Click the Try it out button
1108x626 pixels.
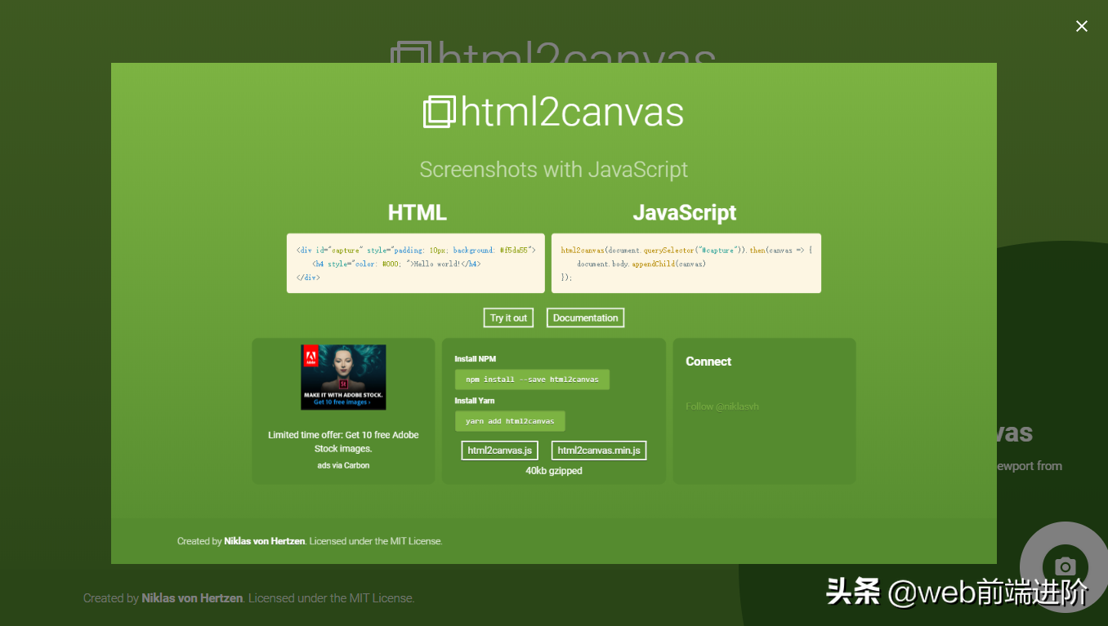click(508, 317)
